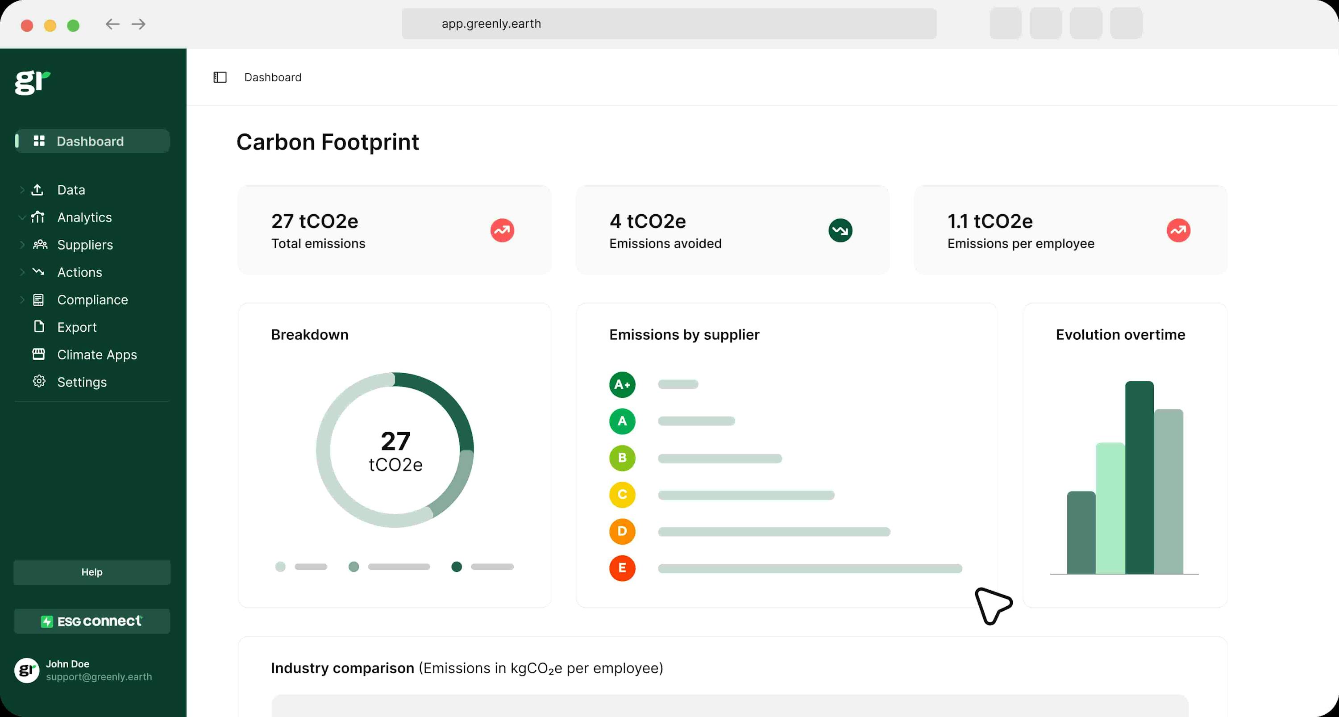Click the Export icon in sidebar
Screen dimensions: 1339x717
point(39,326)
